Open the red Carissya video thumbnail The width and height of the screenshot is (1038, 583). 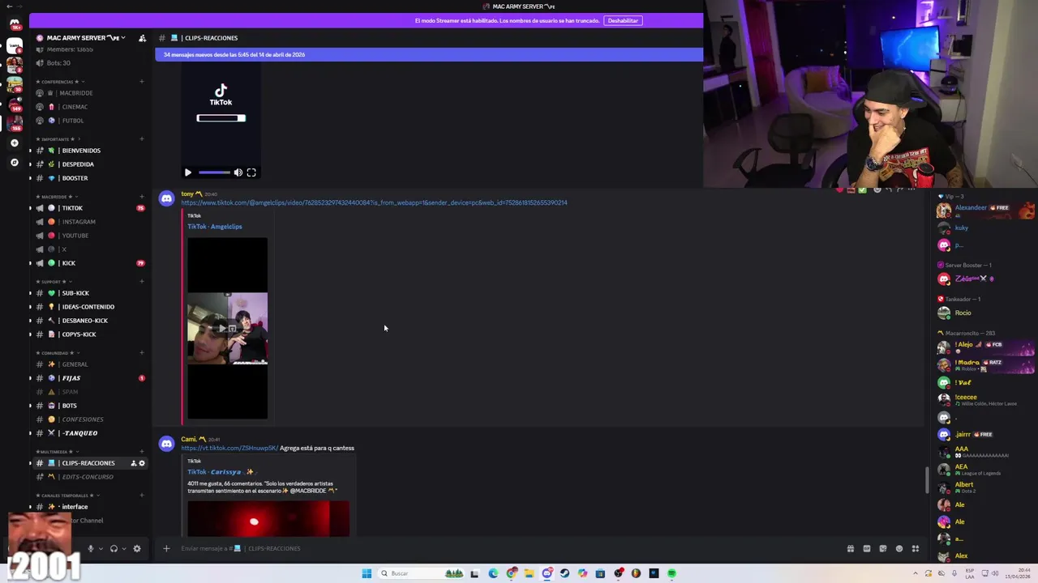pos(268,519)
